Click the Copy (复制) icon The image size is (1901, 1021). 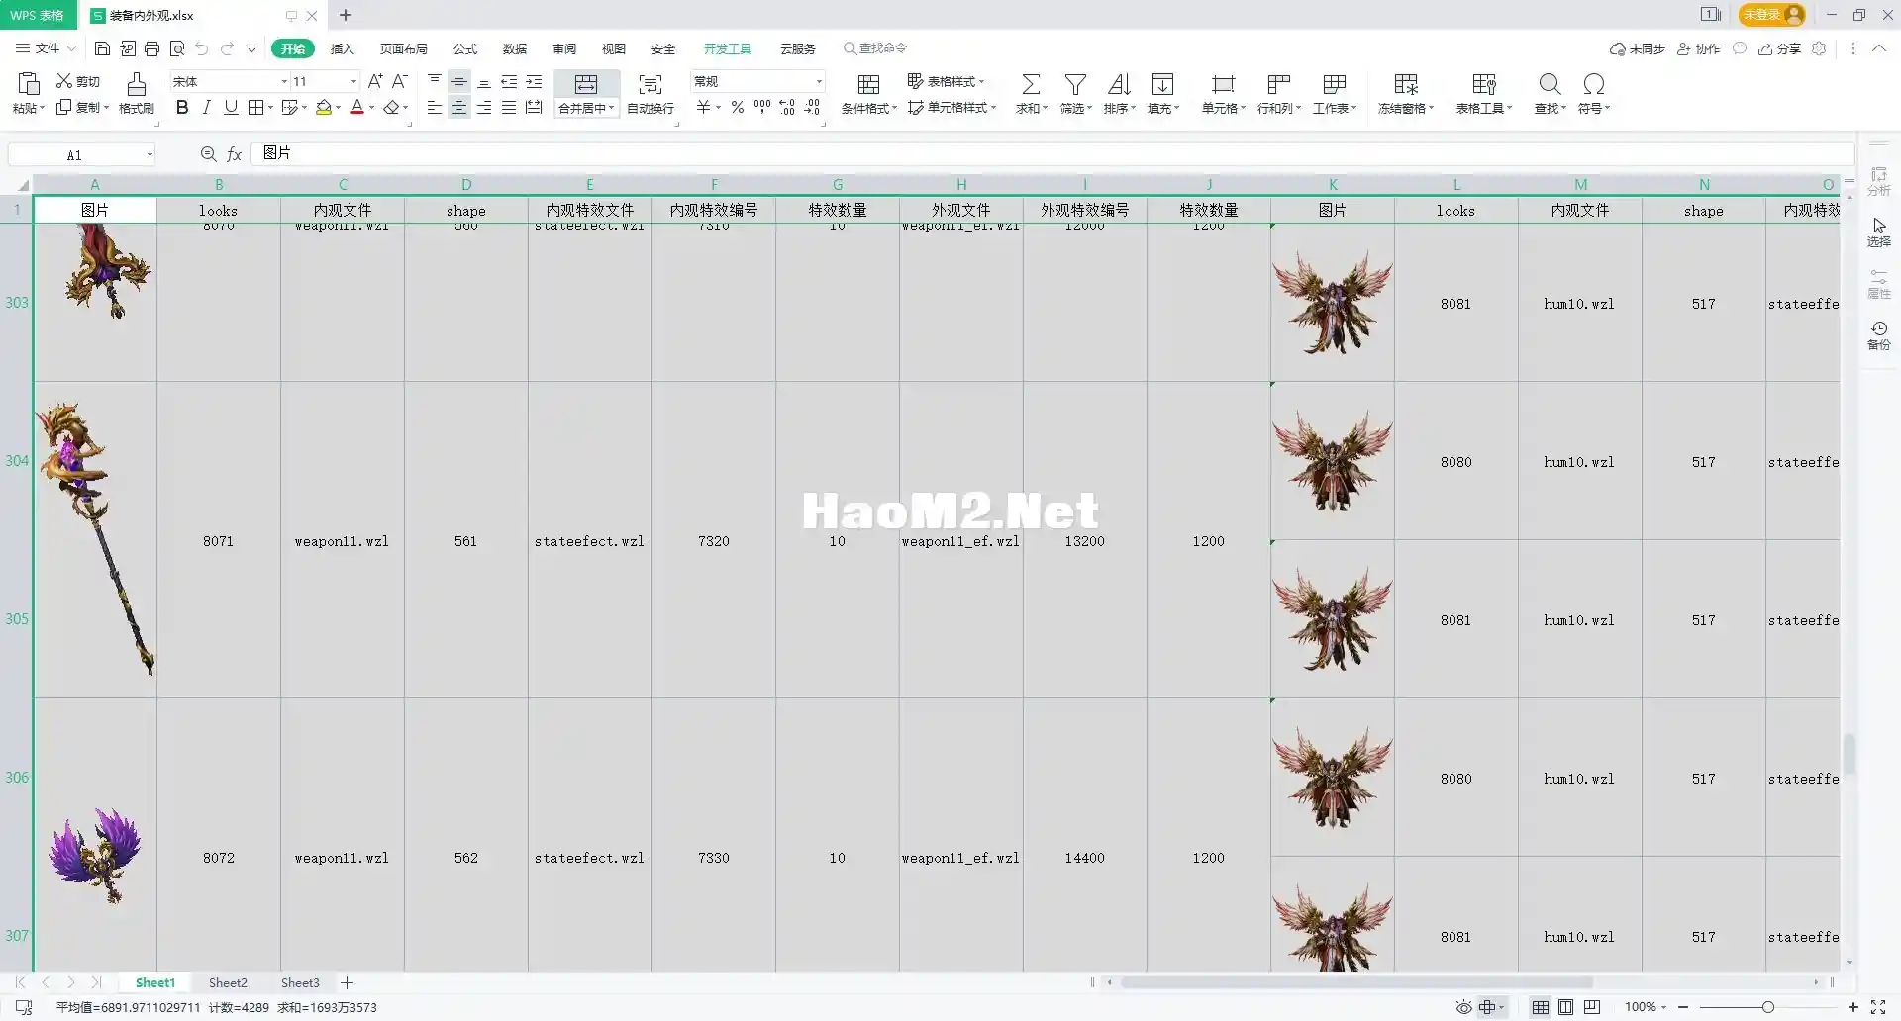pos(64,107)
